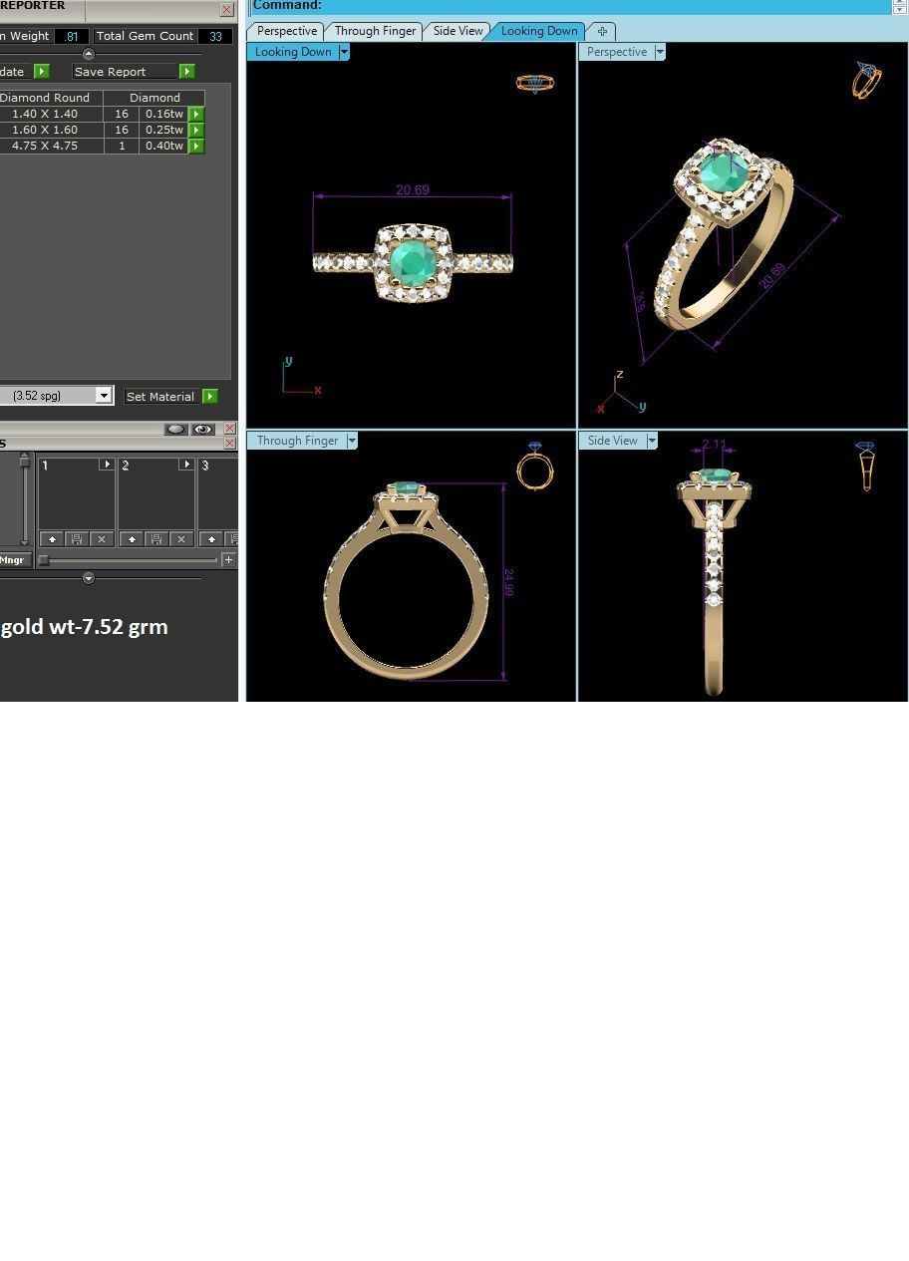
Task: Save to slot 1 using floppy icon
Action: point(77,539)
